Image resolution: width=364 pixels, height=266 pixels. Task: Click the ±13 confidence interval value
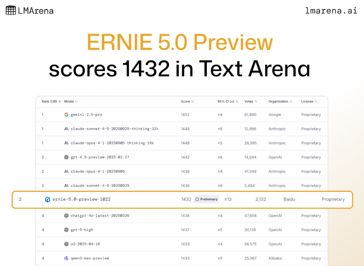click(228, 199)
